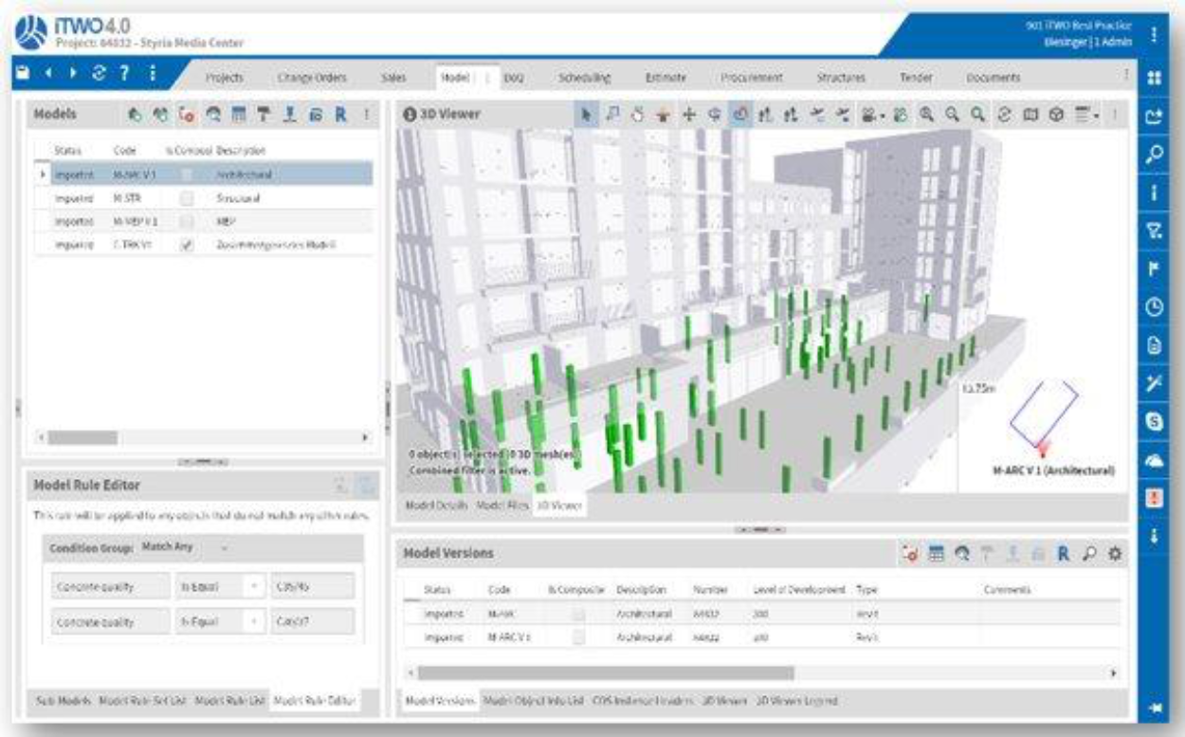Click the R icon in Models panel toolbar

(339, 115)
